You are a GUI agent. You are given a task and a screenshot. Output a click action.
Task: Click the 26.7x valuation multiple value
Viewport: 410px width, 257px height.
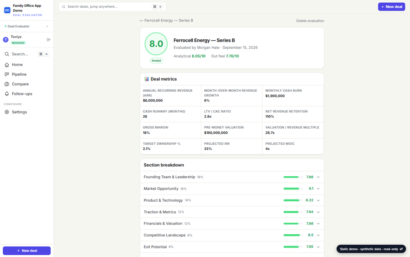click(x=270, y=133)
